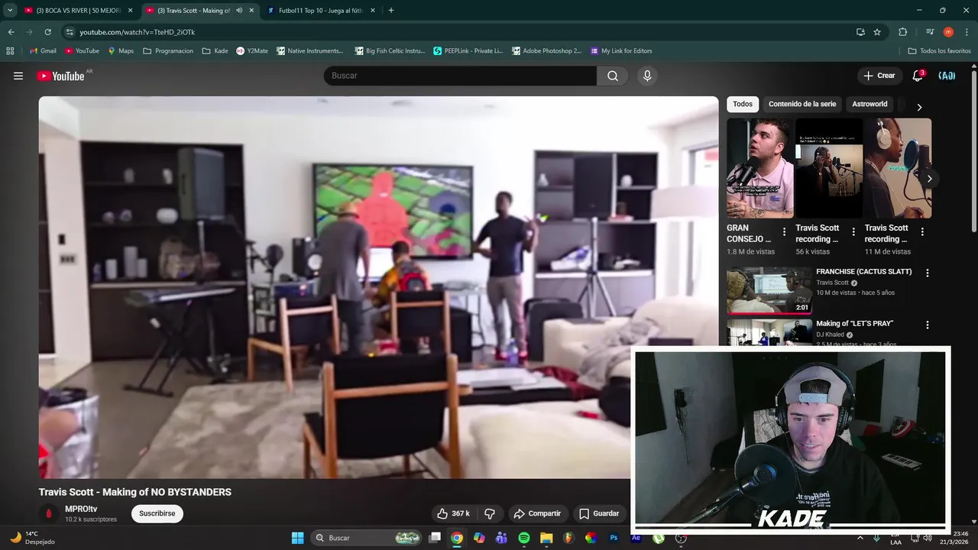This screenshot has height=550, width=978.
Task: Expand the tab search dropdown arrow
Action: pos(10,11)
